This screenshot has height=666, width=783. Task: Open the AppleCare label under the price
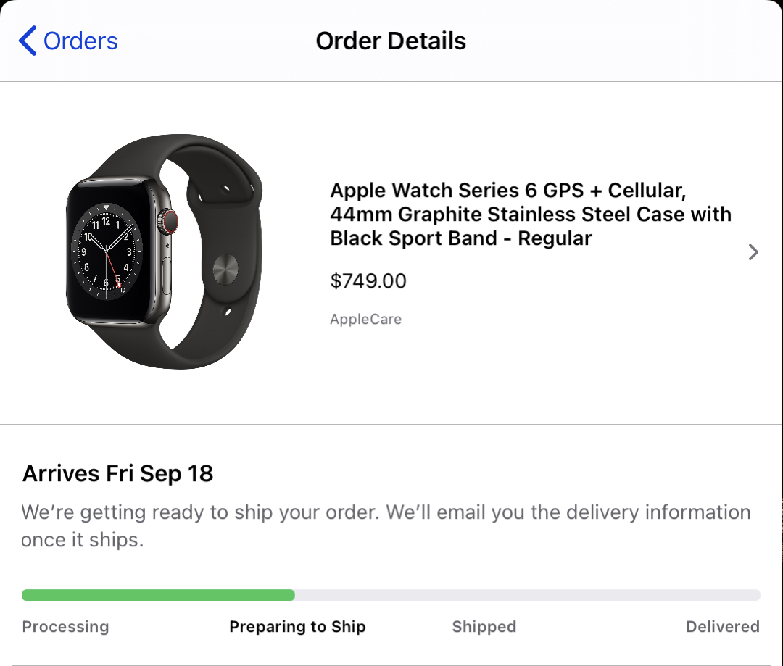(365, 319)
